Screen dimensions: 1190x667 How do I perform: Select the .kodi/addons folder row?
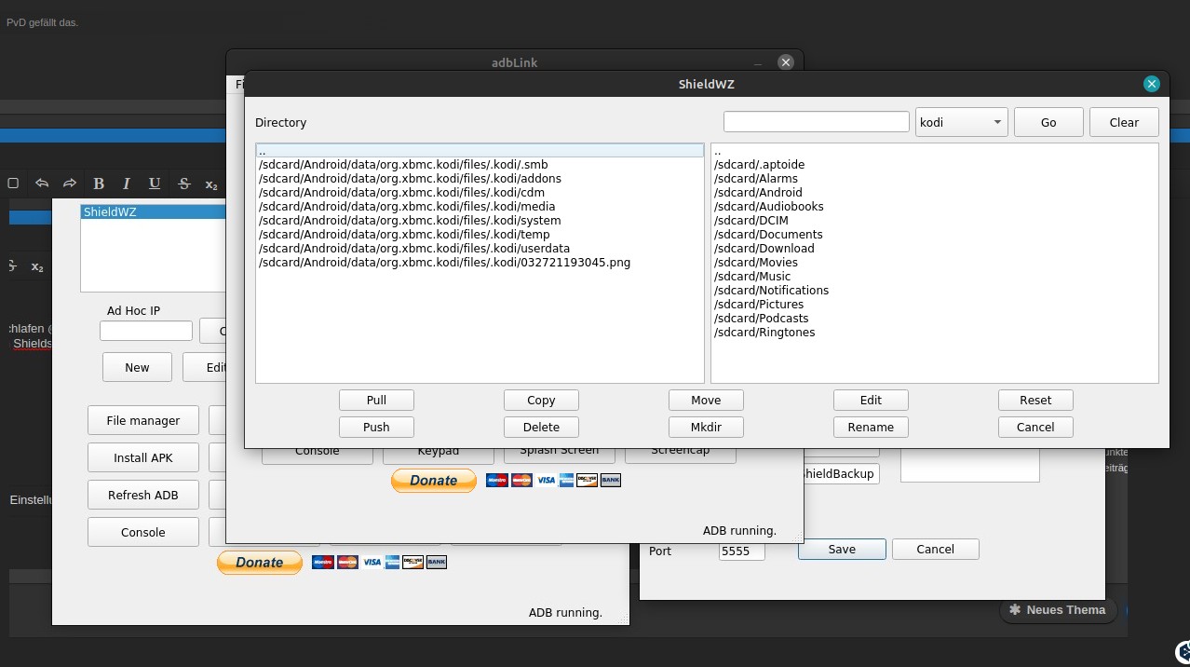[480, 179]
